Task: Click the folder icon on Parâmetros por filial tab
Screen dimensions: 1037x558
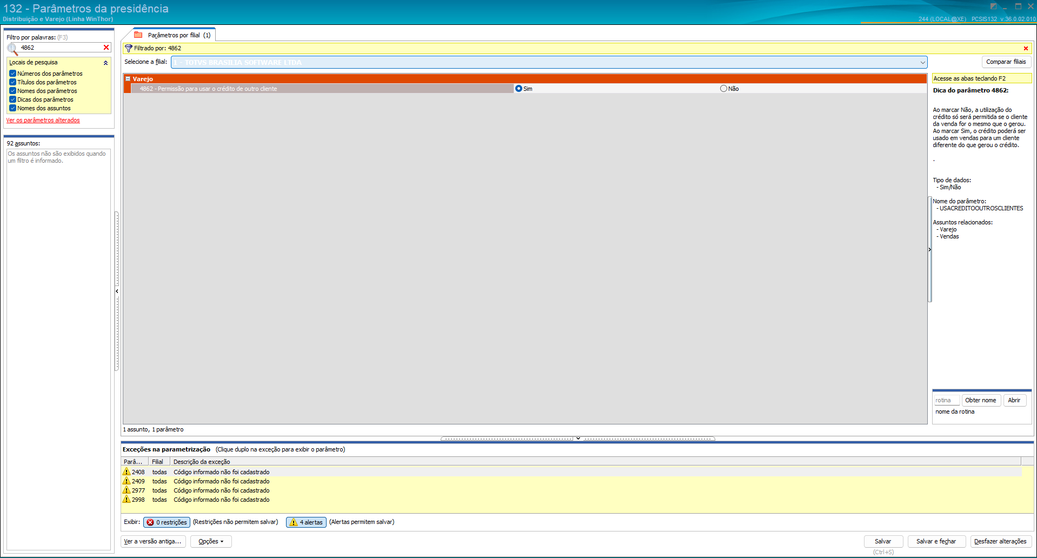Action: pyautogui.click(x=138, y=35)
